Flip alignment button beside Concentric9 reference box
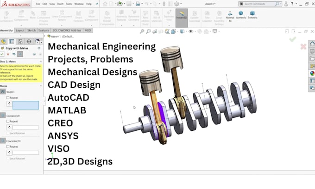 pos(9,127)
